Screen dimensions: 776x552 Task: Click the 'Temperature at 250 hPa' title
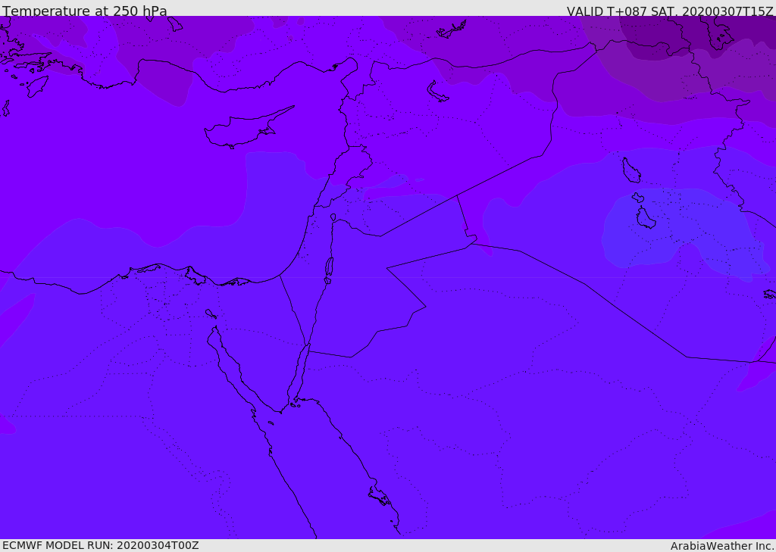pyautogui.click(x=84, y=11)
